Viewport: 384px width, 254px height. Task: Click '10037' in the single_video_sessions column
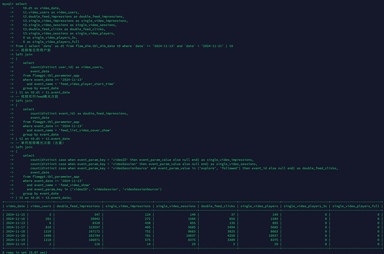coord(191,236)
